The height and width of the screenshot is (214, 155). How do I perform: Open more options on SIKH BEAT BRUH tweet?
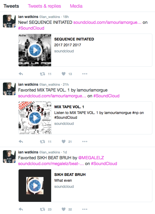(x=85, y=209)
